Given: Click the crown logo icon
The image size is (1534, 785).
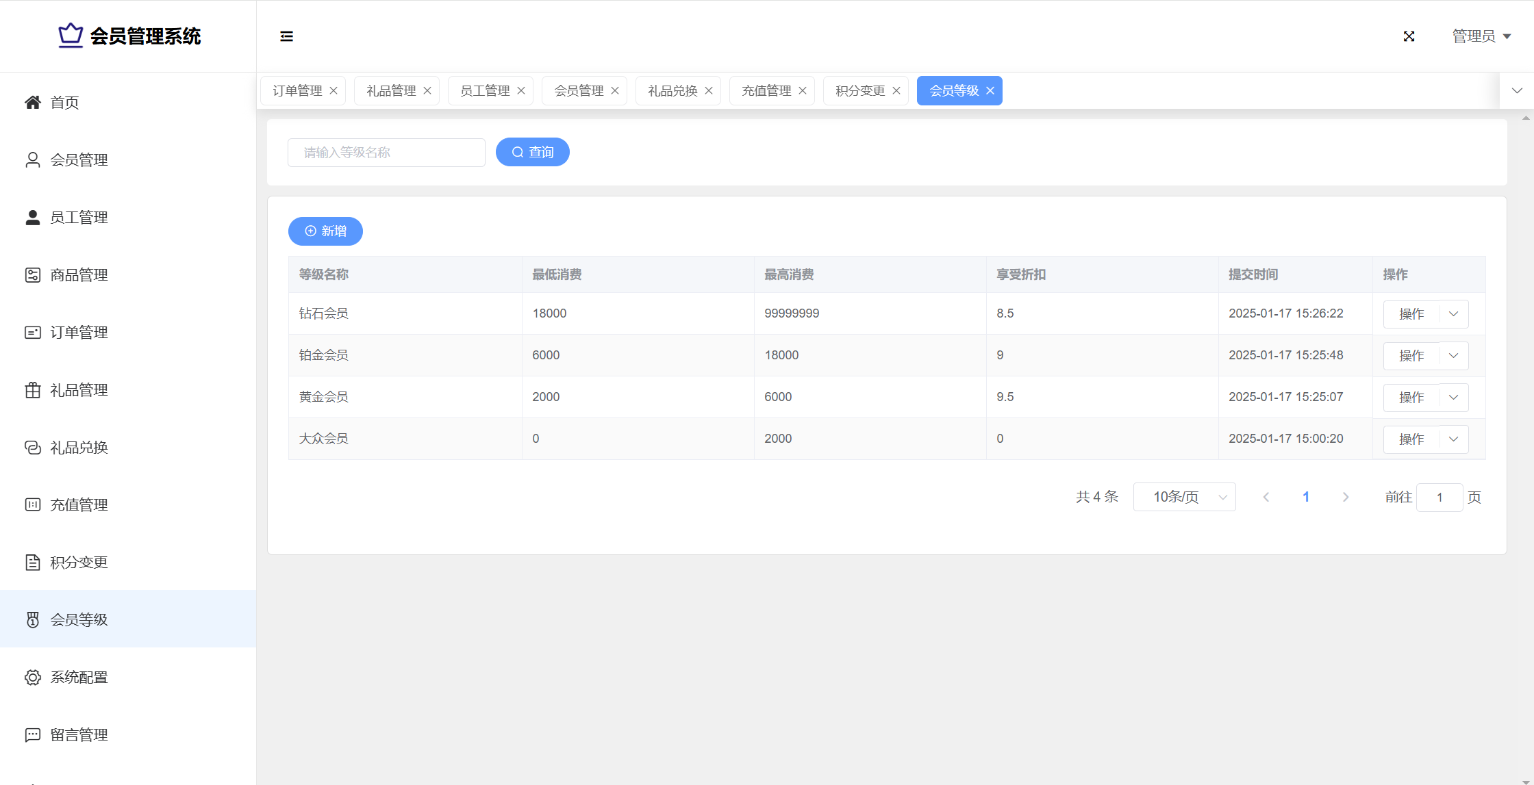Looking at the screenshot, I should (x=71, y=36).
